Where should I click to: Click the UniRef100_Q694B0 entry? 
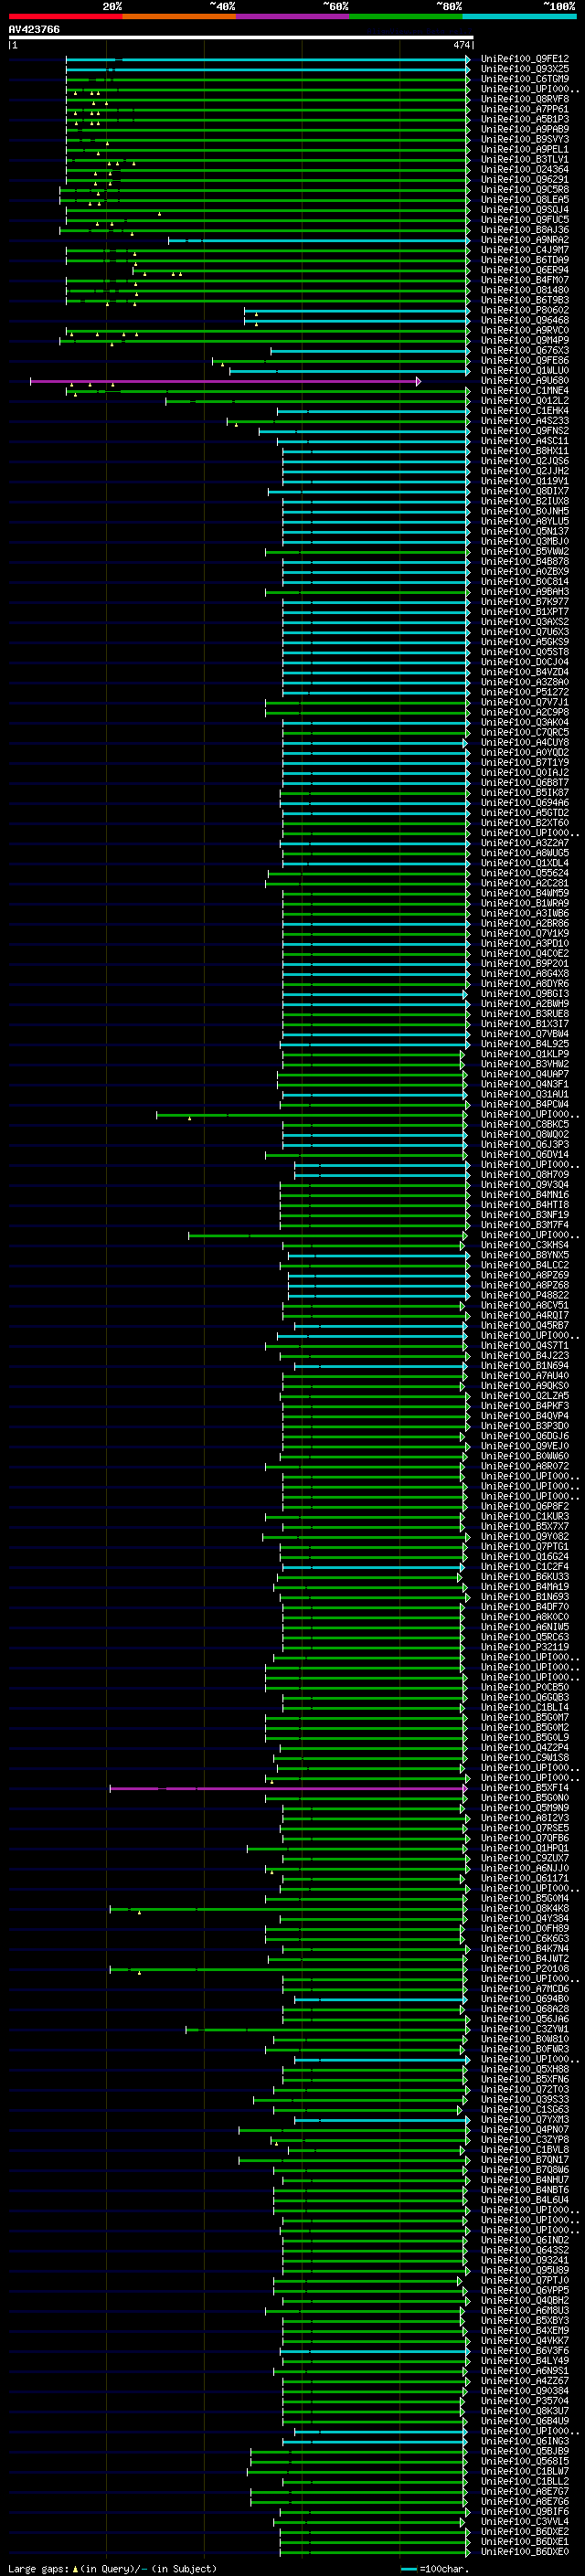click(x=525, y=1999)
